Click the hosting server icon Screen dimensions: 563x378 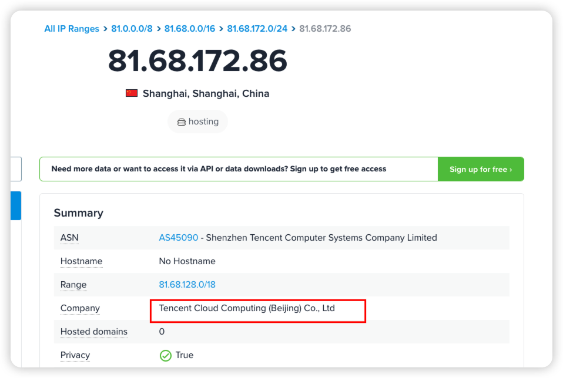(x=182, y=122)
